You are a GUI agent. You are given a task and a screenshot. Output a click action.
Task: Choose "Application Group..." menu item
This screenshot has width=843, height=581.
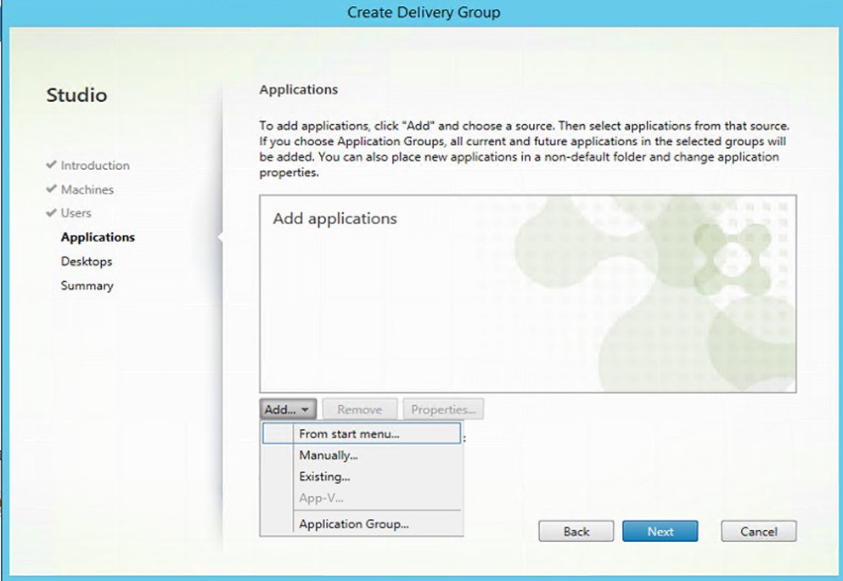[354, 524]
